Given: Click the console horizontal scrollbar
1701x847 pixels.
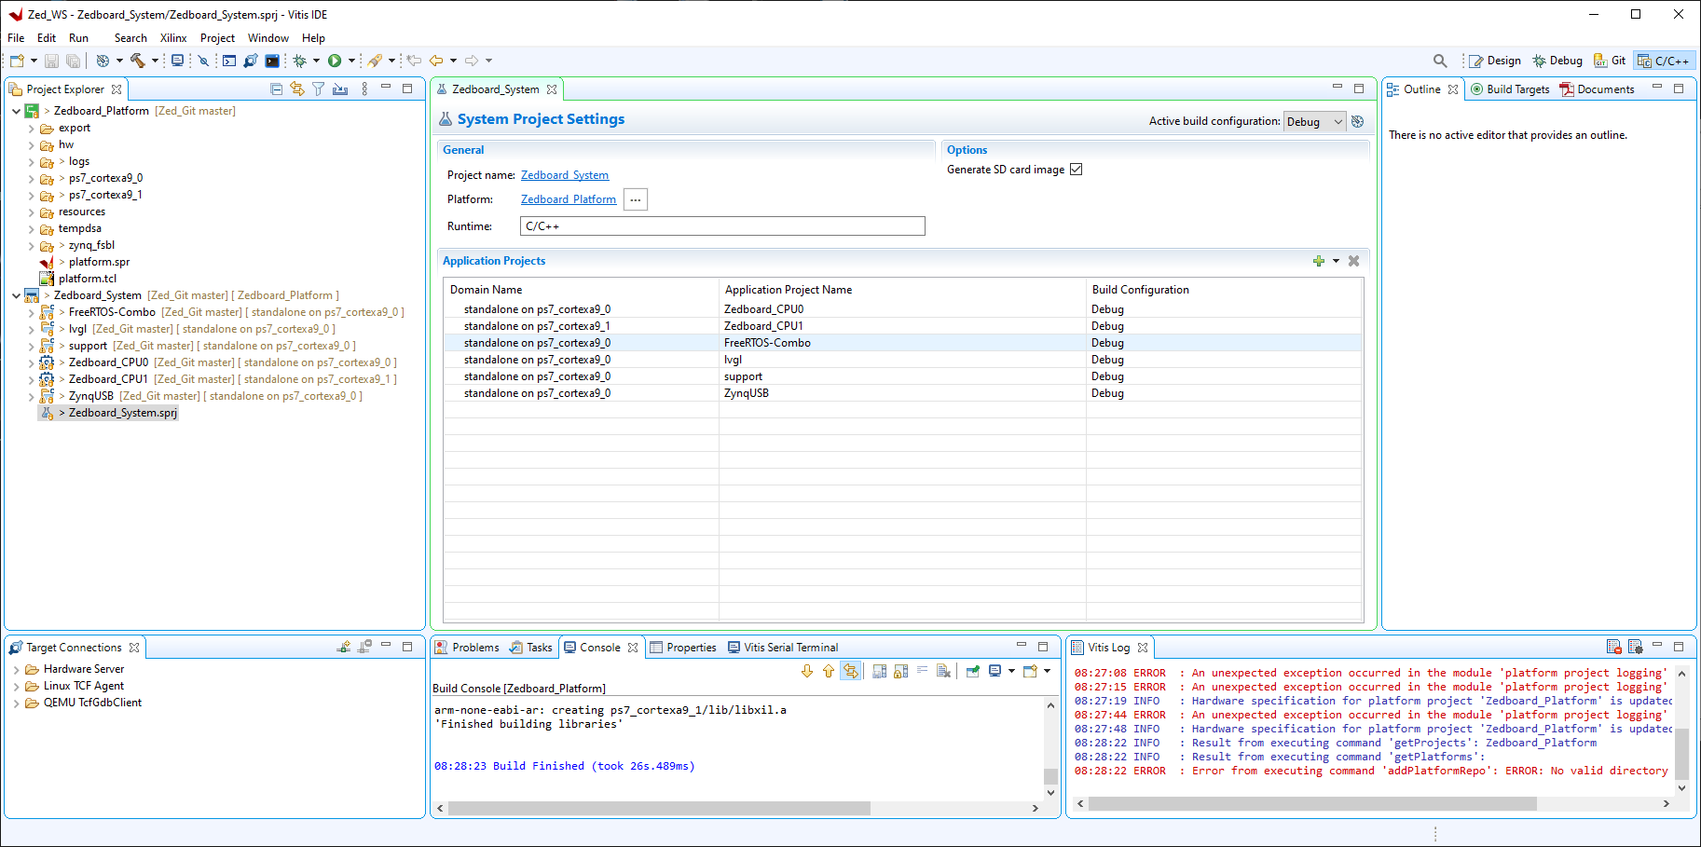Looking at the screenshot, I should pyautogui.click(x=659, y=808).
